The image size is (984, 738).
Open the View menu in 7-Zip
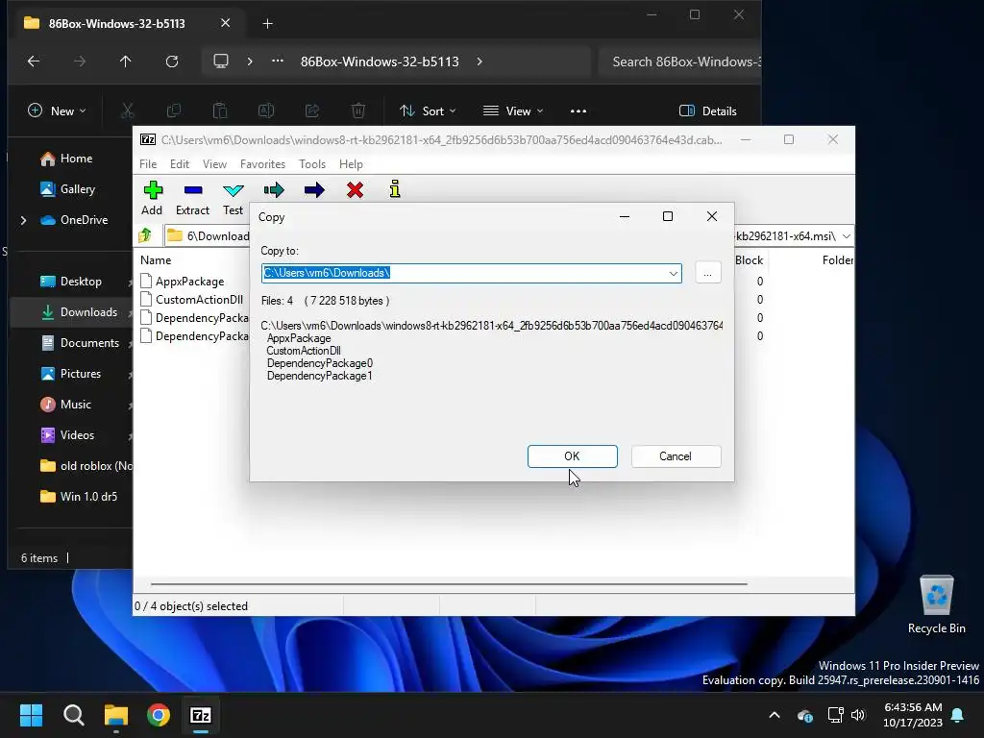tap(214, 163)
